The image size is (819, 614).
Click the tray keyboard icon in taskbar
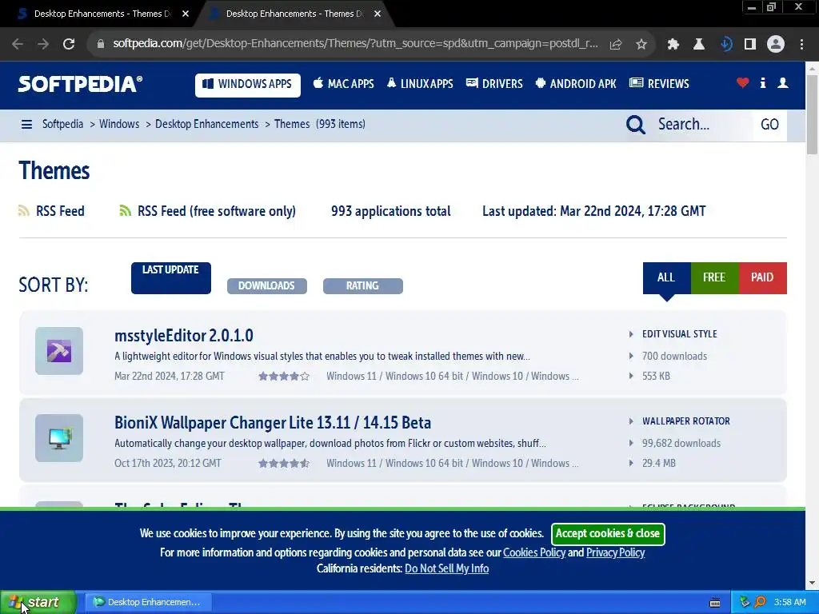coord(715,603)
